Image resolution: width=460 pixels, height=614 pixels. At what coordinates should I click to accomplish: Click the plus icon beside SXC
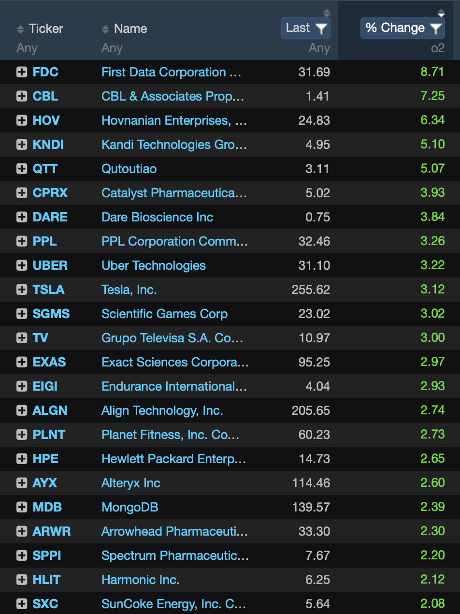pyautogui.click(x=22, y=604)
